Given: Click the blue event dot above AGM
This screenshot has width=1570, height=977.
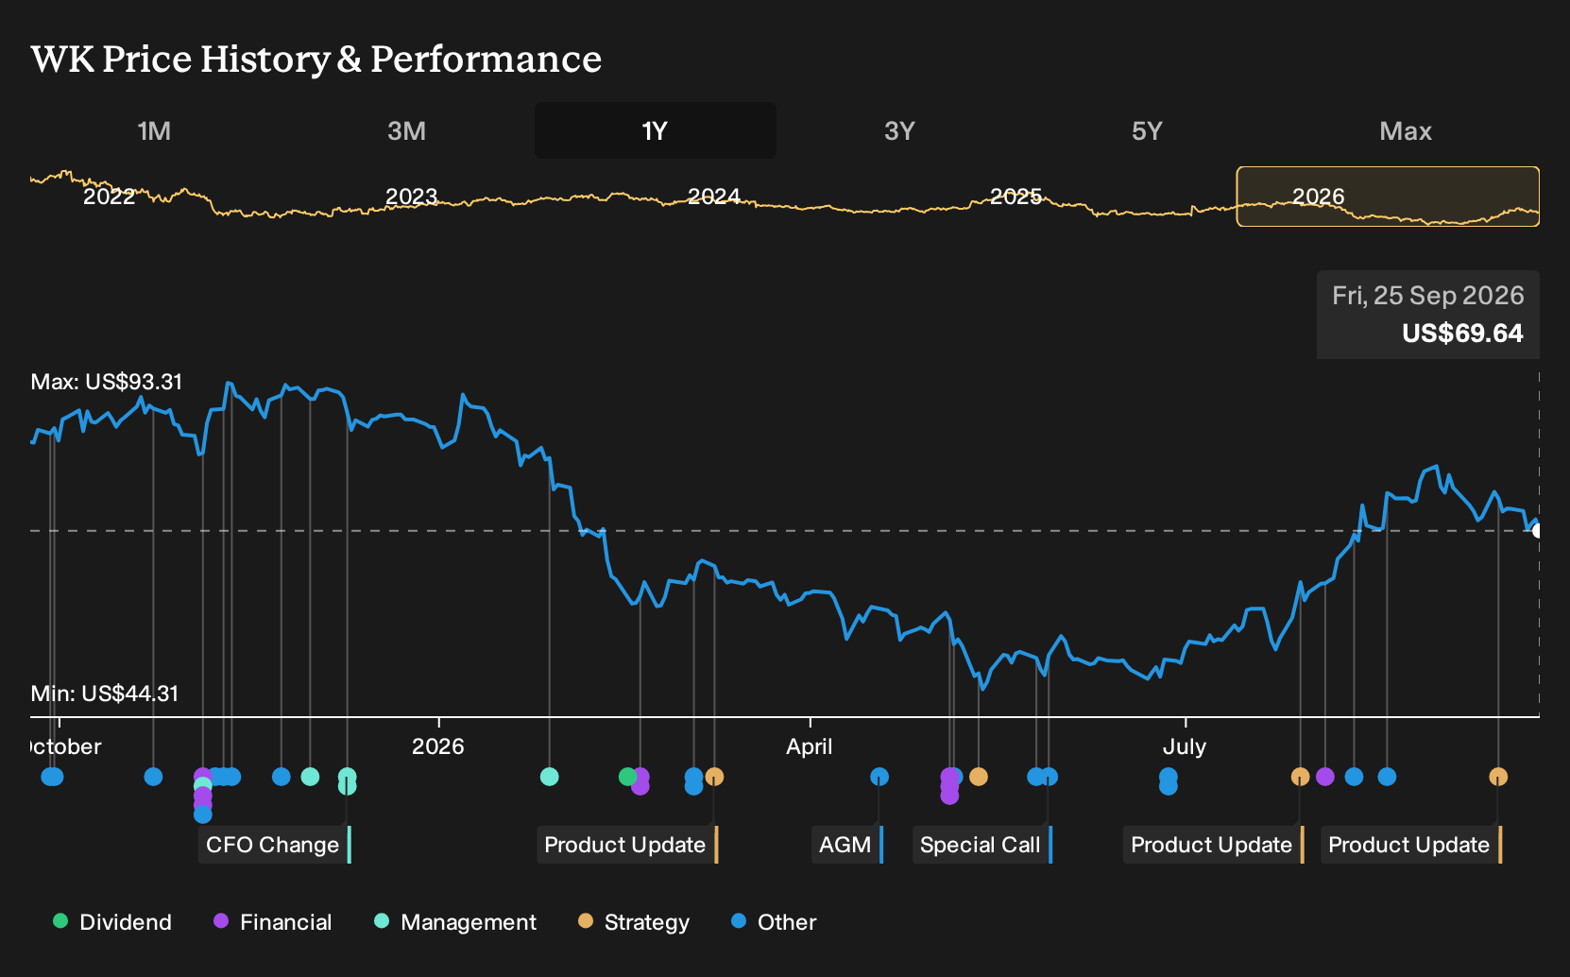Looking at the screenshot, I should click(x=879, y=777).
